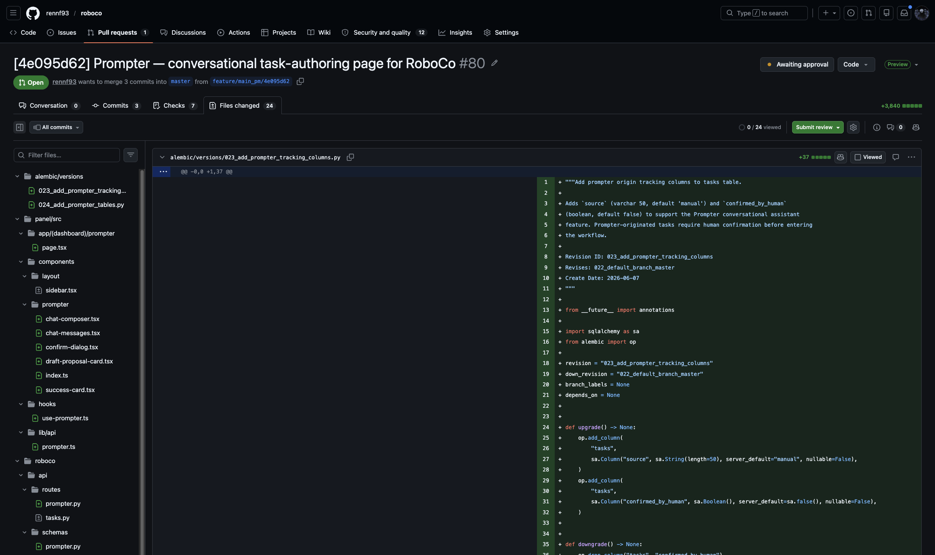
Task: Open the Discussions repository tab
Action: 183,33
